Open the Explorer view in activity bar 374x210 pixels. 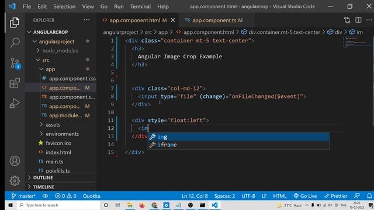coord(15,23)
